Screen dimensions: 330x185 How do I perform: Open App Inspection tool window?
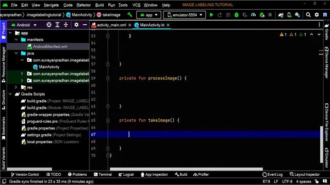pyautogui.click(x=154, y=174)
